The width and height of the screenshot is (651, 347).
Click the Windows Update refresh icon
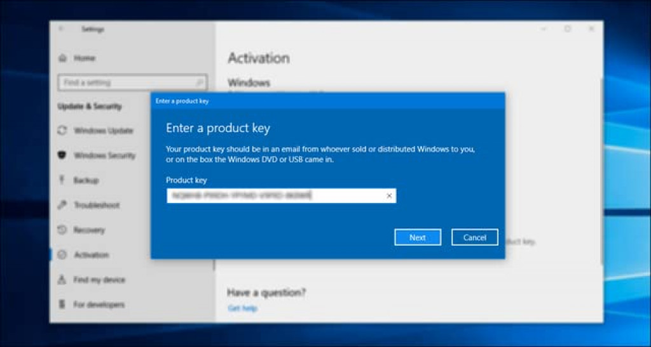(62, 131)
